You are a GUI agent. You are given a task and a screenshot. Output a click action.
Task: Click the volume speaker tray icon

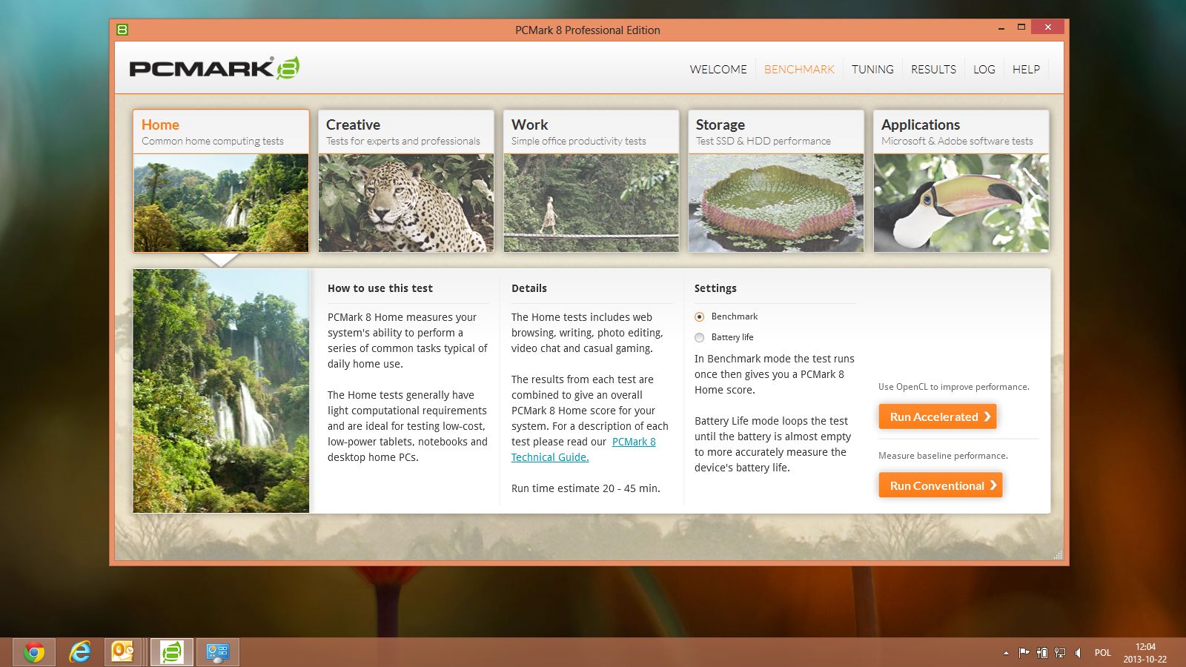click(x=1079, y=653)
